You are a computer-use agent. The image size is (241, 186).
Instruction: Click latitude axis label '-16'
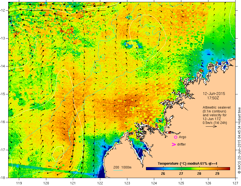[3, 122]
